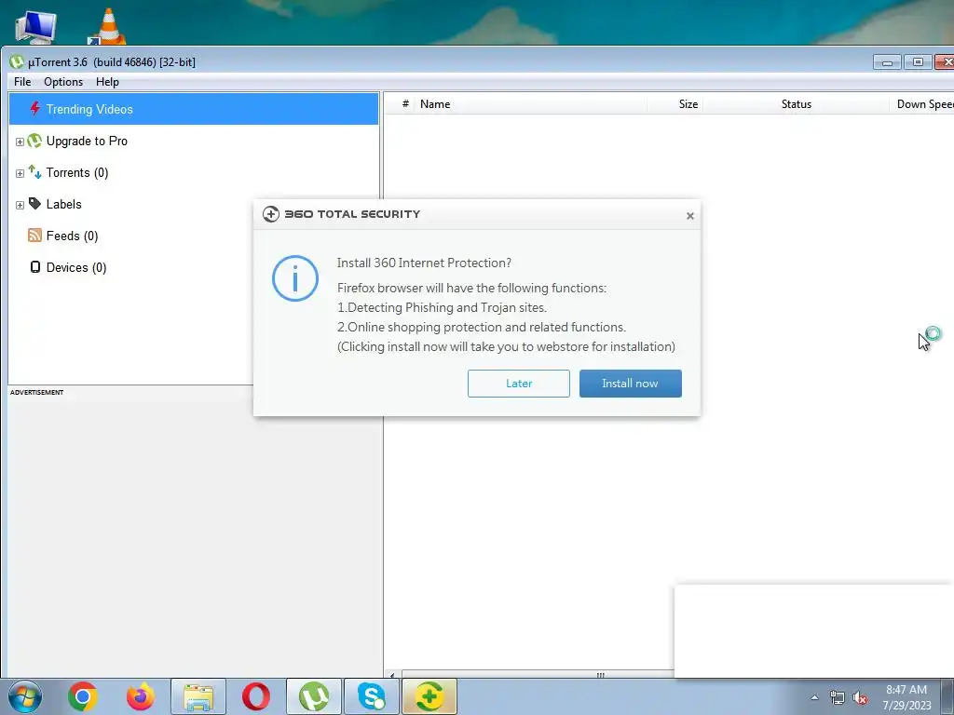Click the Later button
This screenshot has height=715, width=954.
tap(518, 384)
